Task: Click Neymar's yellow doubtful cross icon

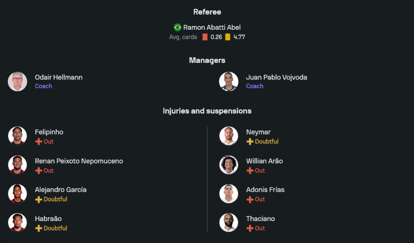Action: coord(250,142)
